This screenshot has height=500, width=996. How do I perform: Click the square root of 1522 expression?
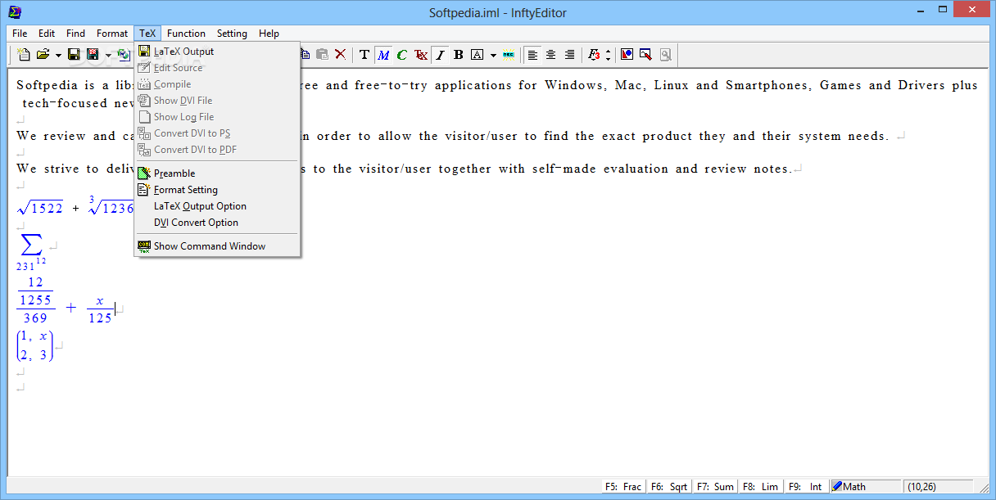pyautogui.click(x=40, y=207)
